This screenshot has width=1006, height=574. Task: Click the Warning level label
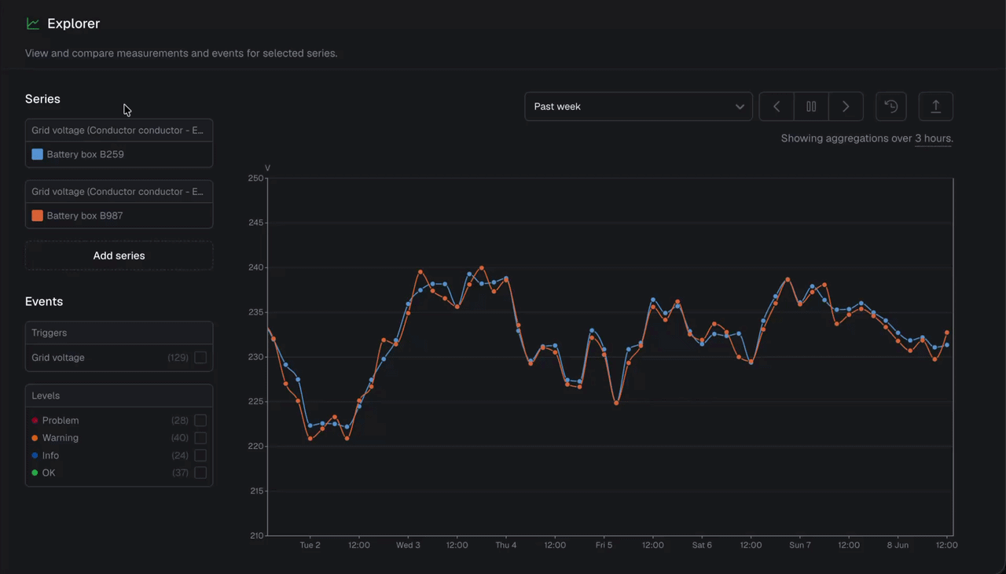(60, 438)
